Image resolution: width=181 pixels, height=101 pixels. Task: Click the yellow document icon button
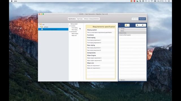(x=126, y=25)
